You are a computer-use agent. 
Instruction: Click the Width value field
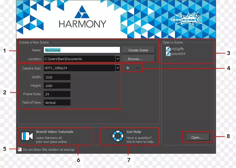tap(57, 77)
